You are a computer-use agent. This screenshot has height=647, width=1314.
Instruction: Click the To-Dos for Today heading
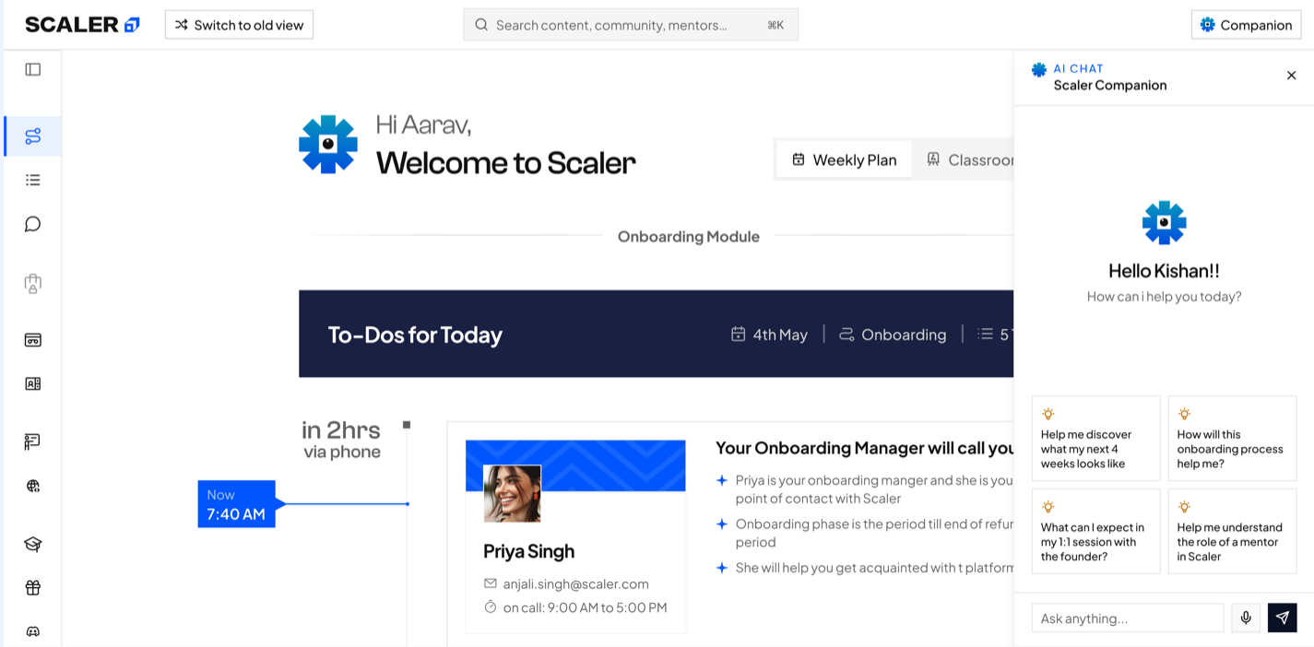[415, 335]
